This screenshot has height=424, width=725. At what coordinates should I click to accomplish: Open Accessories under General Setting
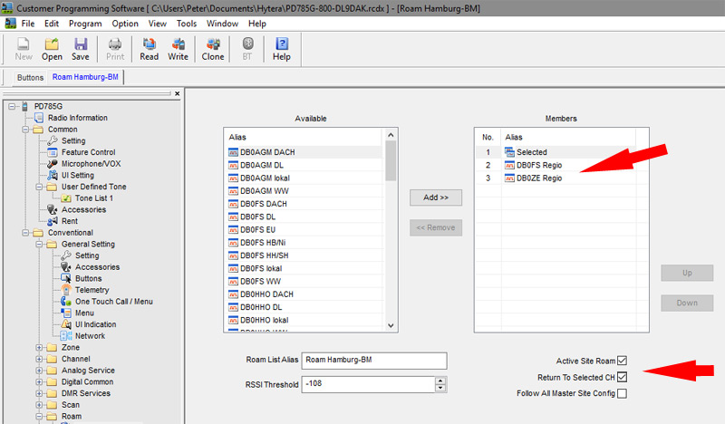[97, 266]
